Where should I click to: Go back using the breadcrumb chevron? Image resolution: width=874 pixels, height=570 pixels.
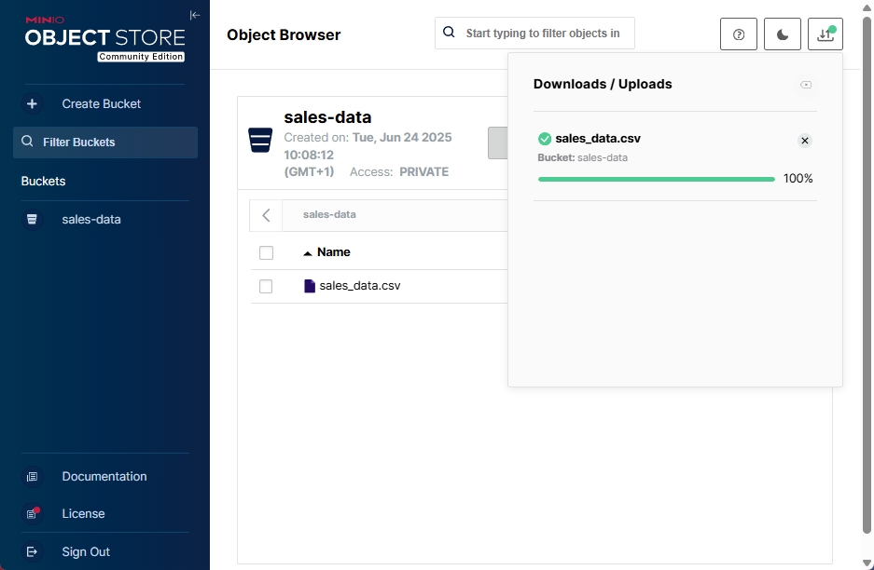pos(267,215)
